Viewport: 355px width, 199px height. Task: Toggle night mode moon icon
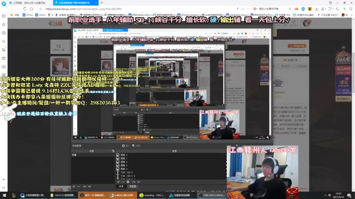click(338, 9)
